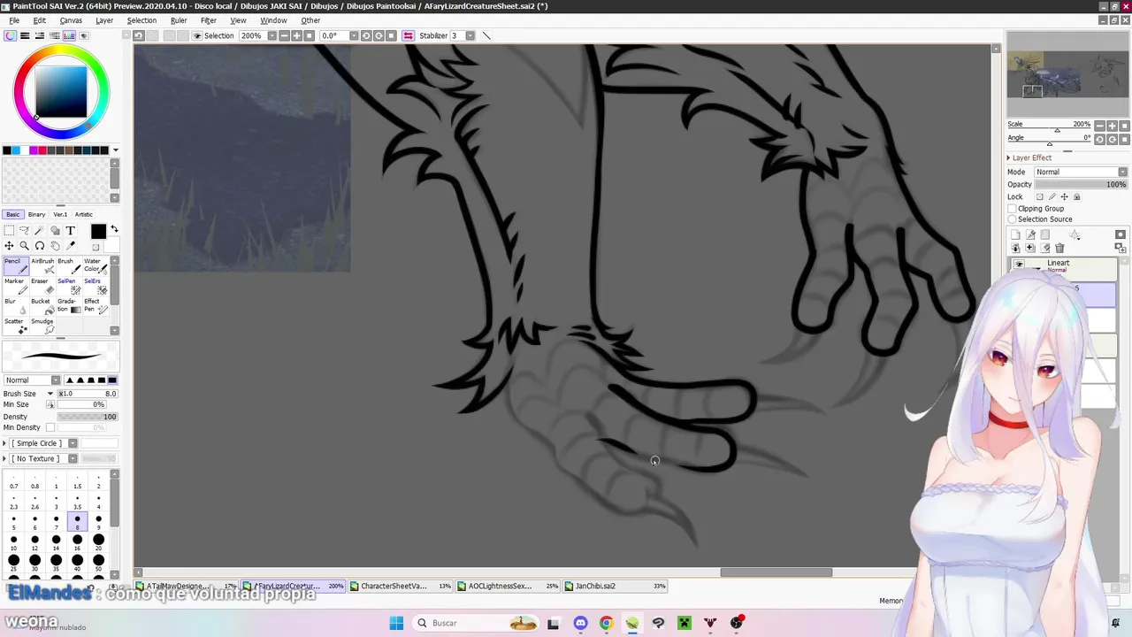Pick the Hand pan tool
Image resolution: width=1132 pixels, height=637 pixels.
[x=55, y=246]
